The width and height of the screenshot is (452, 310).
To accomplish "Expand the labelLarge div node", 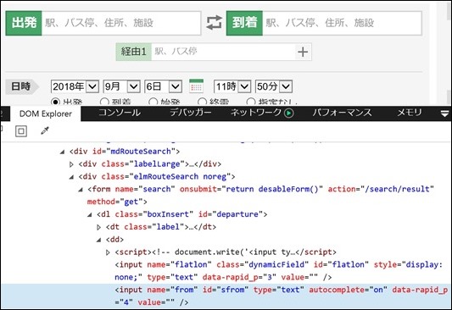I will tap(71, 164).
